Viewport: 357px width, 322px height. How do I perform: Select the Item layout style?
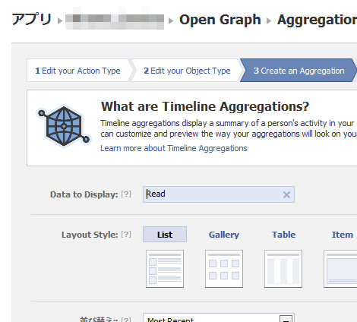(343, 235)
